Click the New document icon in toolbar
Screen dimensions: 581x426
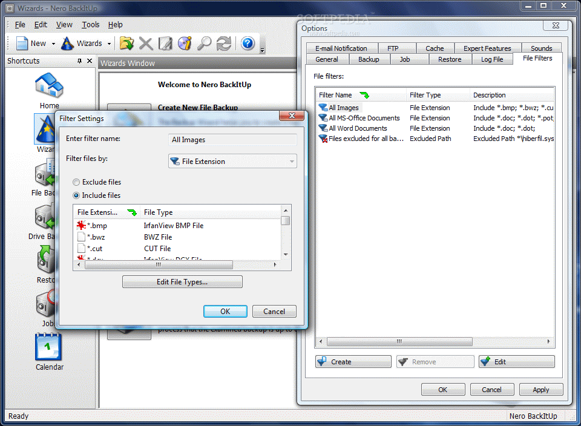click(22, 44)
